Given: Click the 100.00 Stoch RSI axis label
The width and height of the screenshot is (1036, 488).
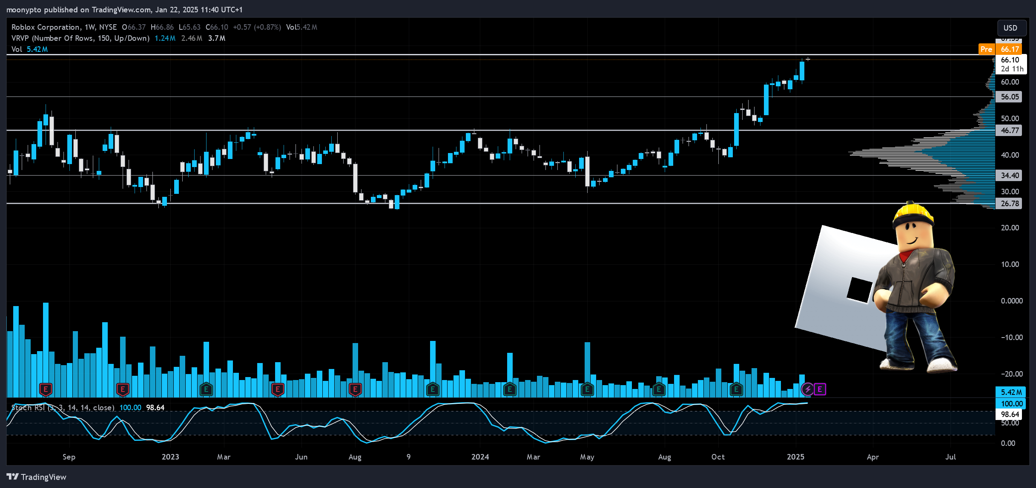Looking at the screenshot, I should pyautogui.click(x=1011, y=404).
